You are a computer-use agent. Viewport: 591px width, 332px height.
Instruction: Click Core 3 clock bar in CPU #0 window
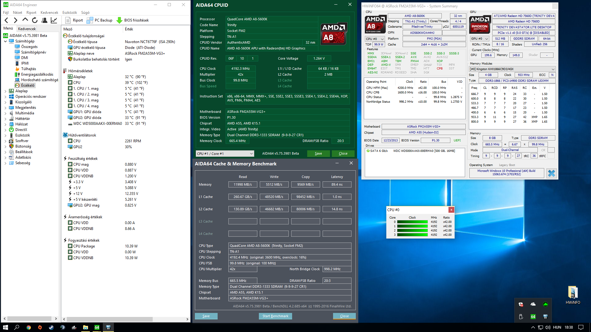[x=412, y=235]
